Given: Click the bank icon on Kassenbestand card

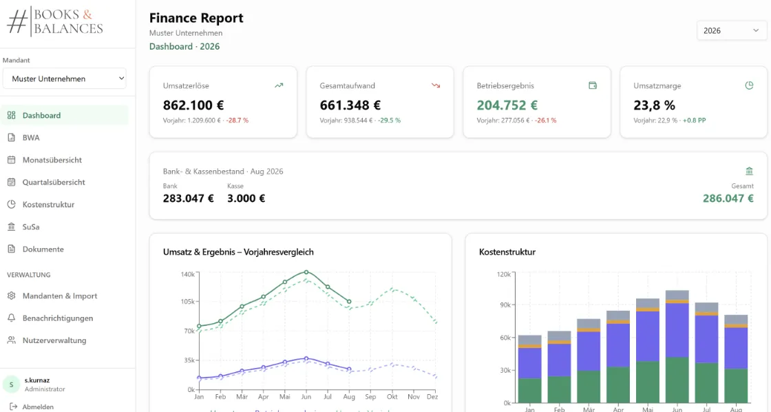Looking at the screenshot, I should click(749, 172).
